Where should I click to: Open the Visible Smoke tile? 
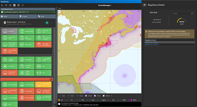[x=26, y=31]
